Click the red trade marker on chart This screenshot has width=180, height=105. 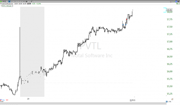coord(127,19)
